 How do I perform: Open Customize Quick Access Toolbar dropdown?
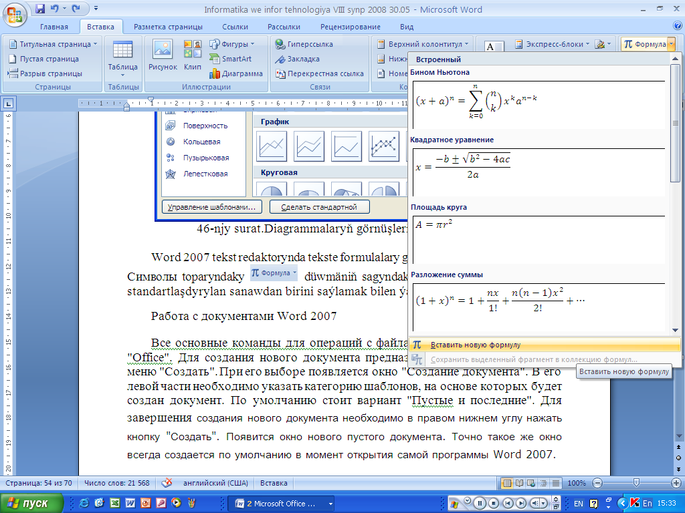tap(96, 8)
